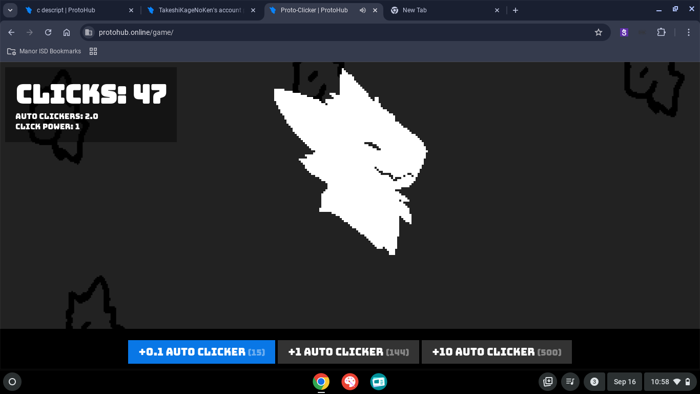Go to the browser home page

click(x=67, y=32)
